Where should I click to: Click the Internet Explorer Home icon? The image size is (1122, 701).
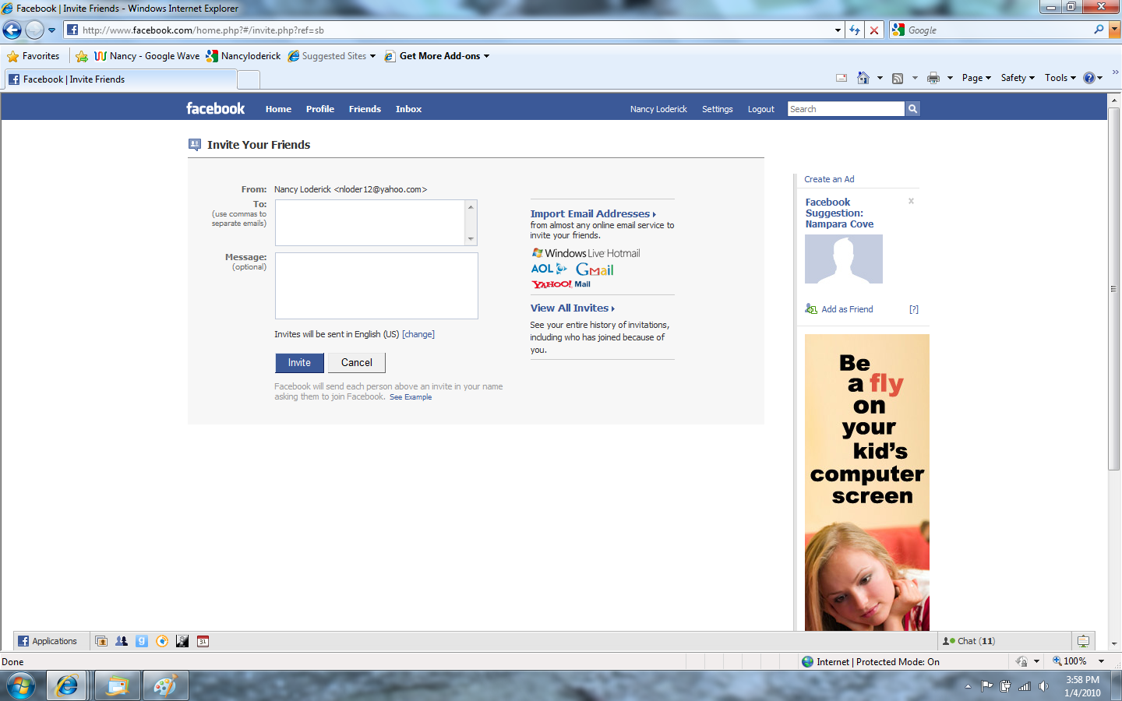[x=863, y=78]
